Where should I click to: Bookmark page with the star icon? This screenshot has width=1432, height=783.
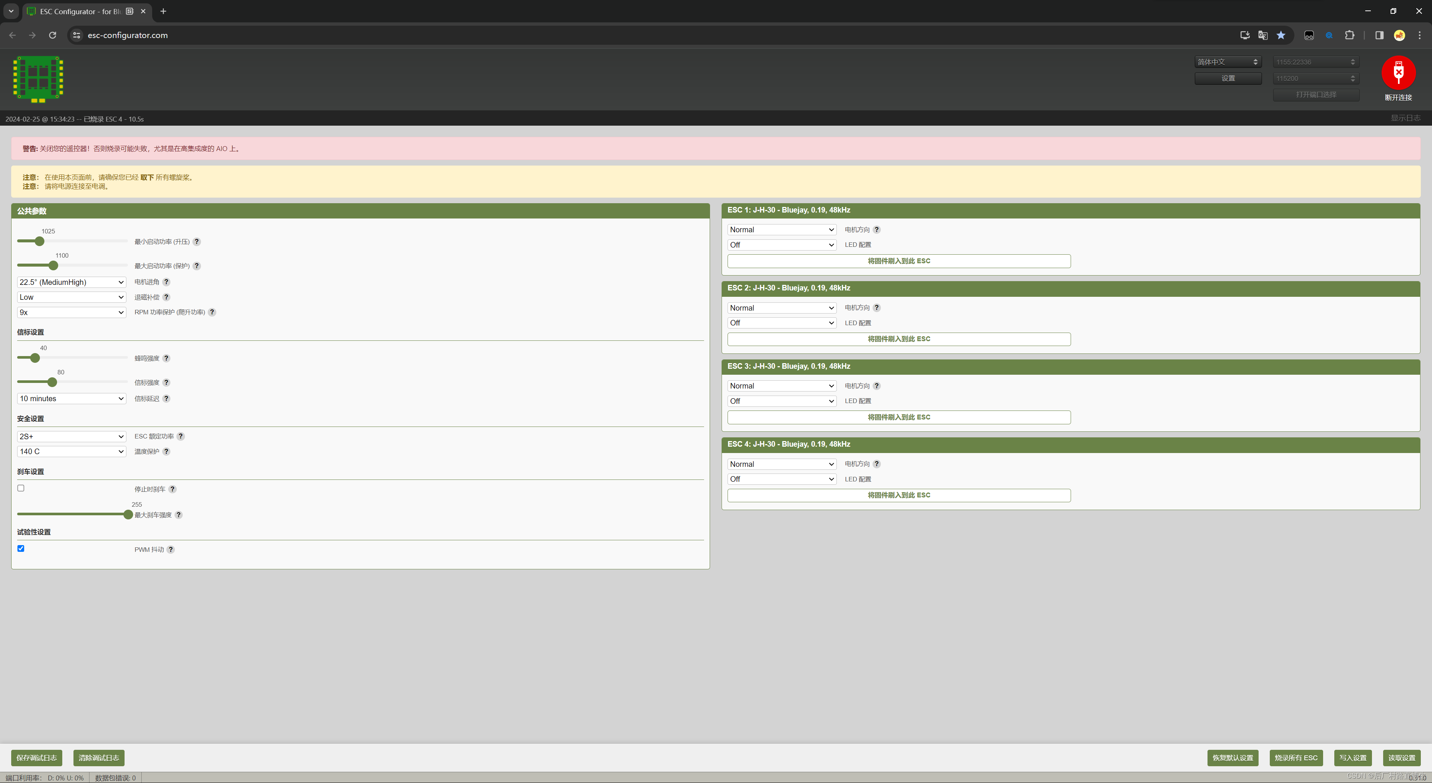tap(1281, 35)
